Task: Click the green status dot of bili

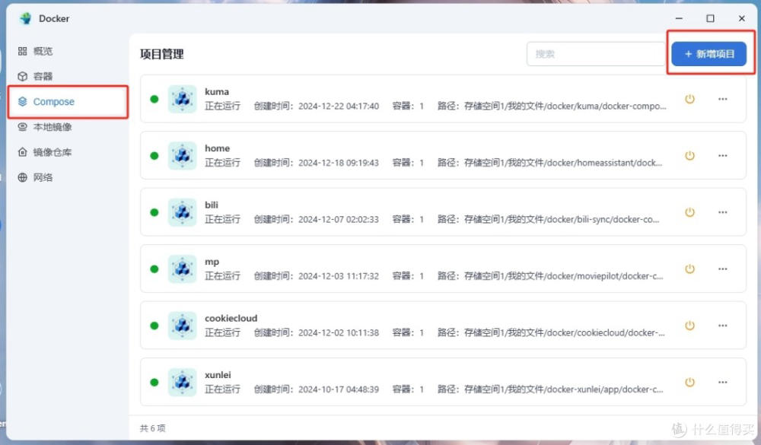Action: [x=154, y=212]
